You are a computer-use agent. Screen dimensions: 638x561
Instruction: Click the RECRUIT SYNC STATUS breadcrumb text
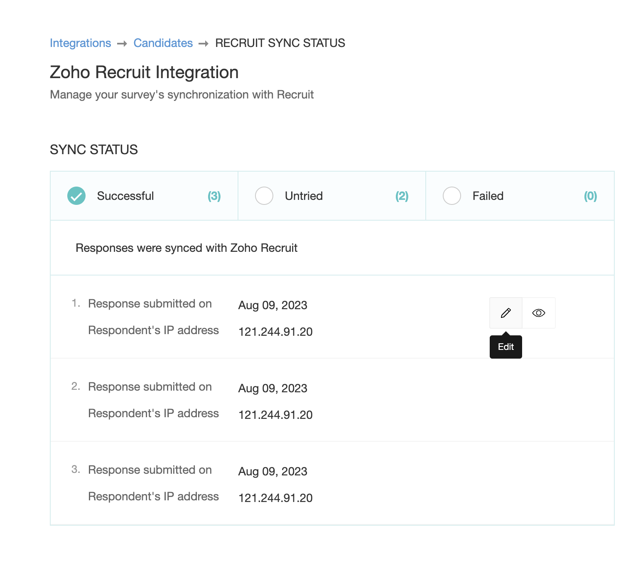(x=280, y=43)
